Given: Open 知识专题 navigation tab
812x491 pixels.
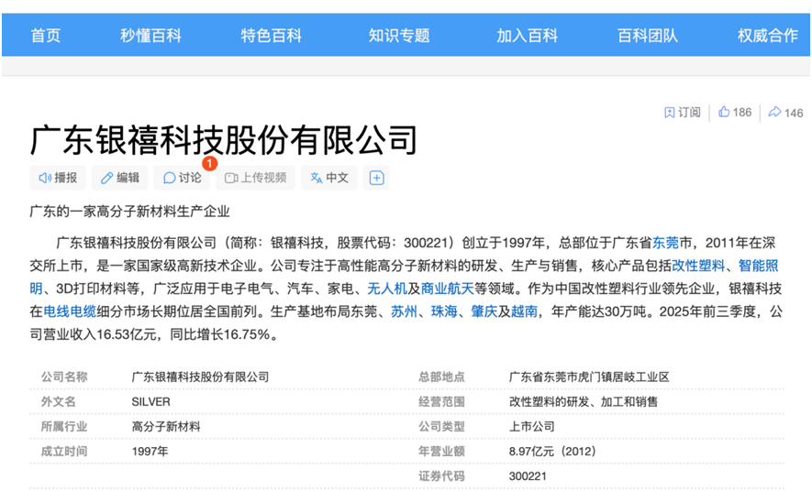Looking at the screenshot, I should (x=399, y=35).
